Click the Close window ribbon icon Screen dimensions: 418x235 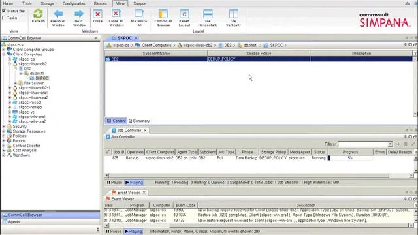coord(97,14)
